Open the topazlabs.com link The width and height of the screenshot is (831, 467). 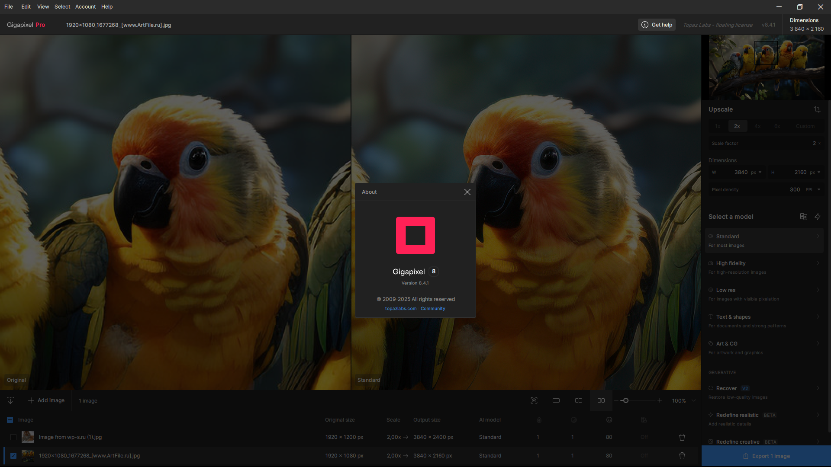401,309
